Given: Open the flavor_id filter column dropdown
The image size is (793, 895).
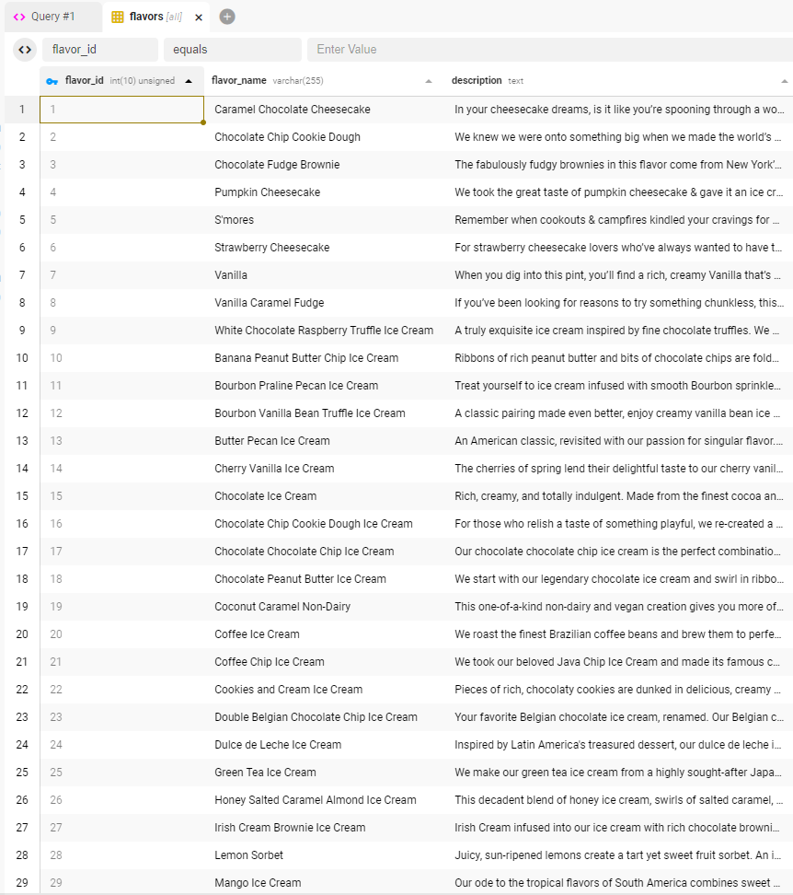Looking at the screenshot, I should pos(100,50).
